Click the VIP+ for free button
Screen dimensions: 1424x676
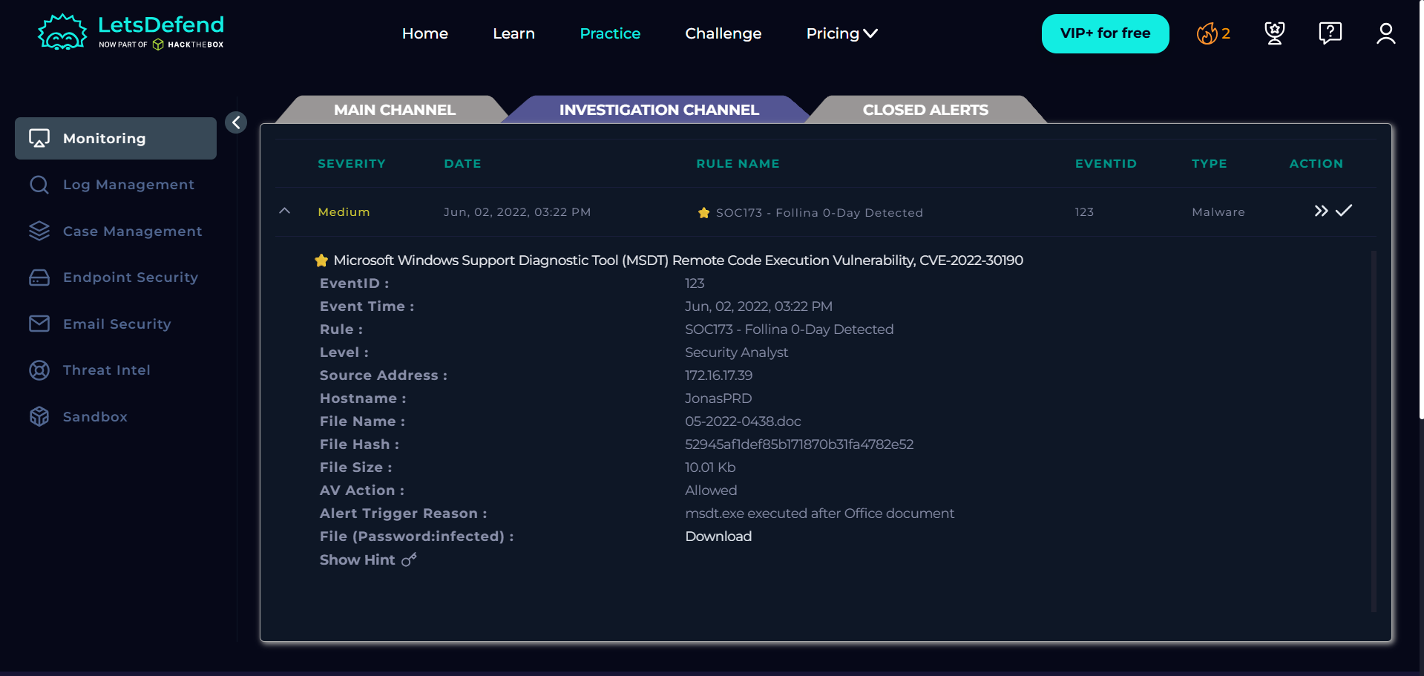(x=1105, y=33)
